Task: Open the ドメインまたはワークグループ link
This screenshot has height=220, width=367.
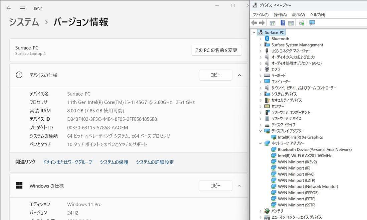Action: point(67,162)
